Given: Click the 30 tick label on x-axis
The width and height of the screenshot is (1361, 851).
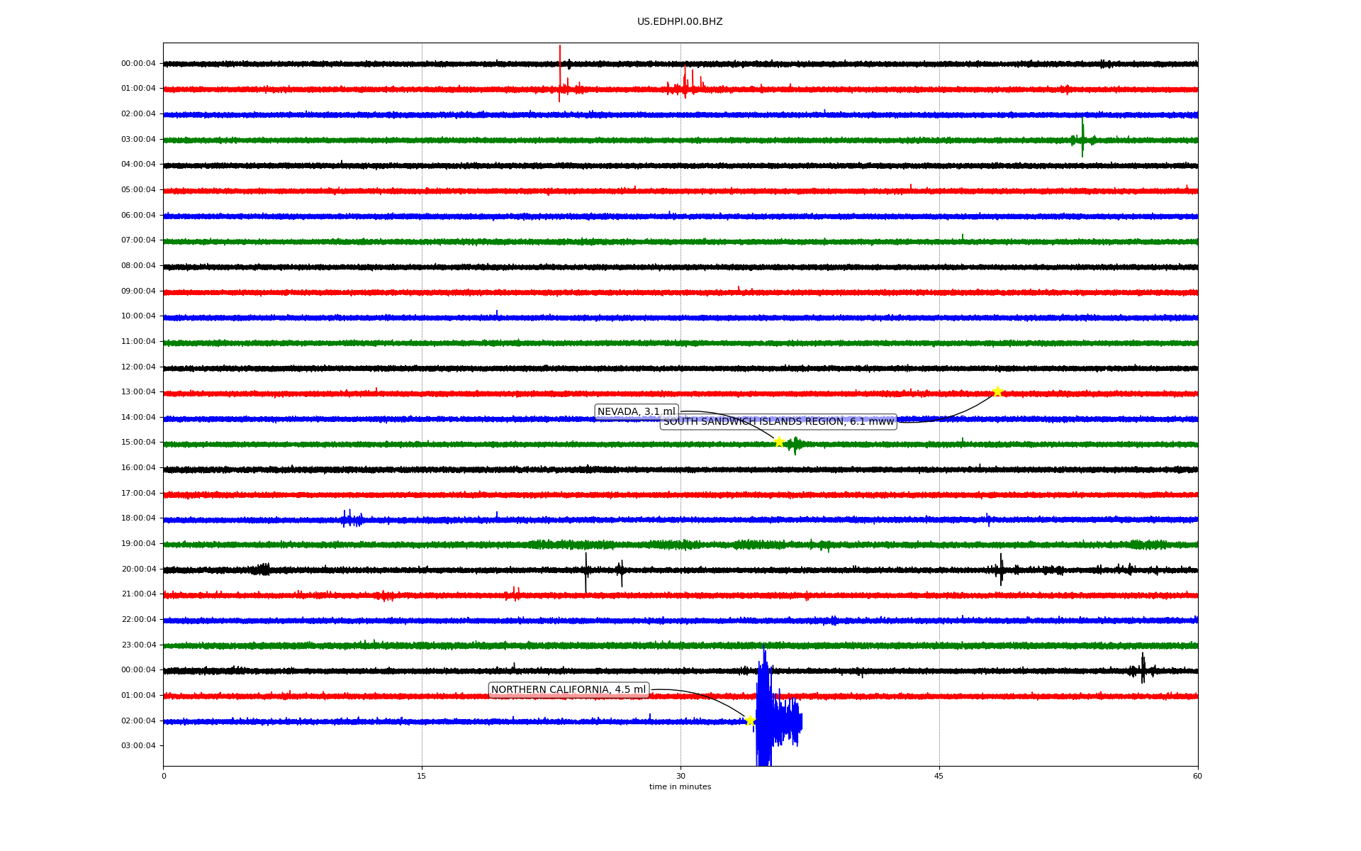Looking at the screenshot, I should pos(680,776).
